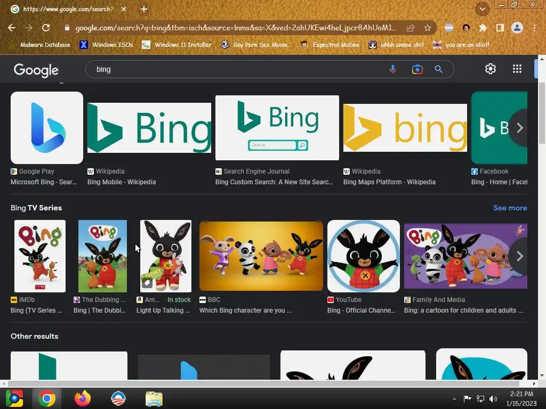The image size is (546, 409).
Task: Click the browser forward arrow
Action: [29, 28]
